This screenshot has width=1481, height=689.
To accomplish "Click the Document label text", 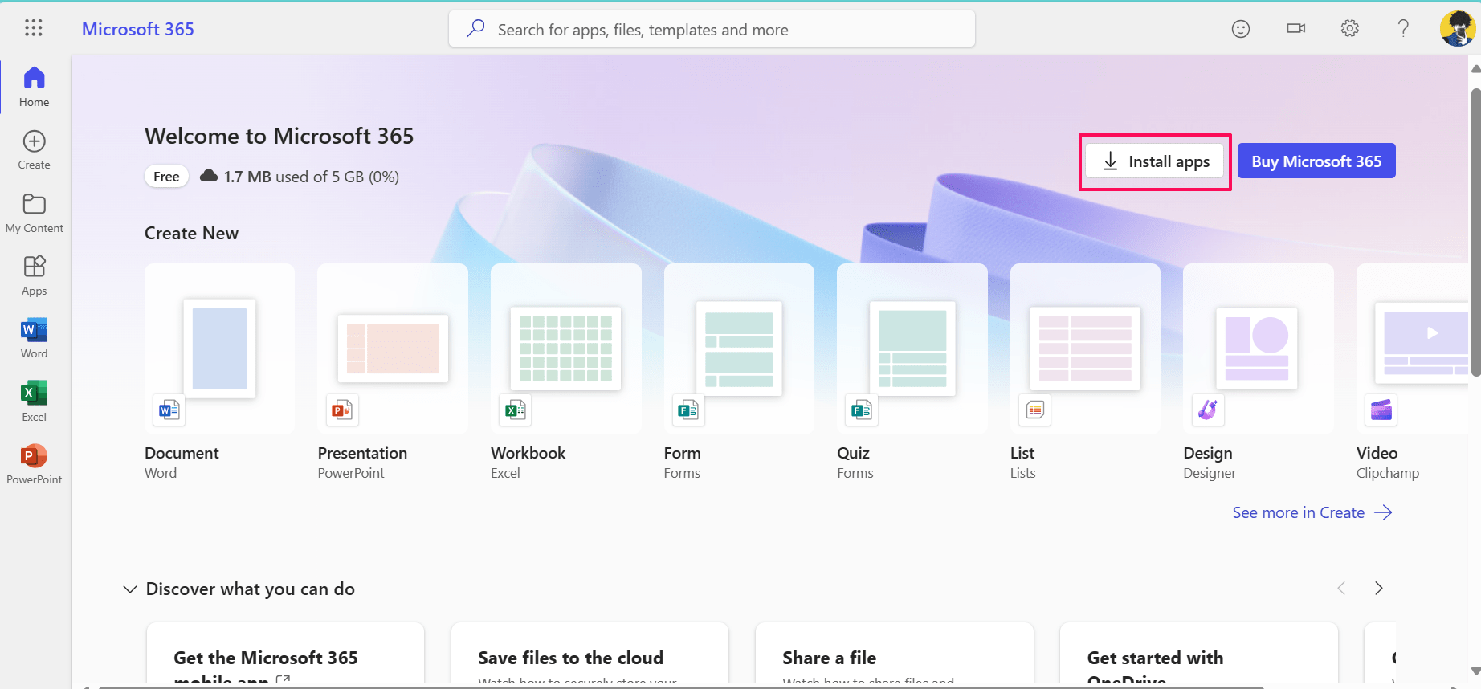I will pos(182,453).
